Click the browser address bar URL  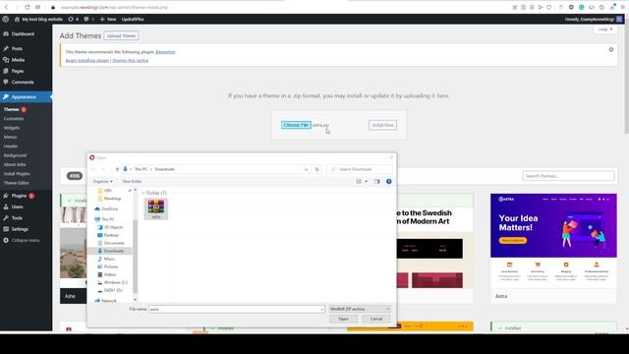coord(114,7)
